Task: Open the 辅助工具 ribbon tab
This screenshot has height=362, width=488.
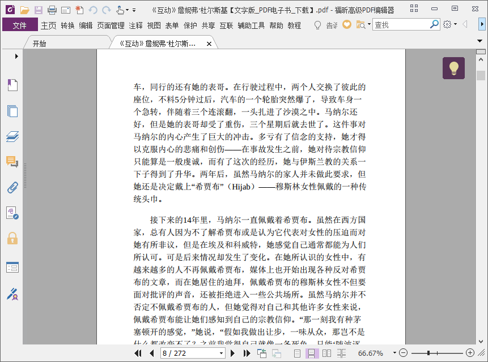Action: (251, 25)
